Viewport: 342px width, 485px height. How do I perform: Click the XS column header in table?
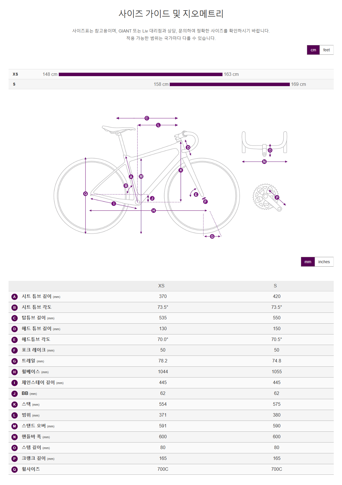pos(161,286)
